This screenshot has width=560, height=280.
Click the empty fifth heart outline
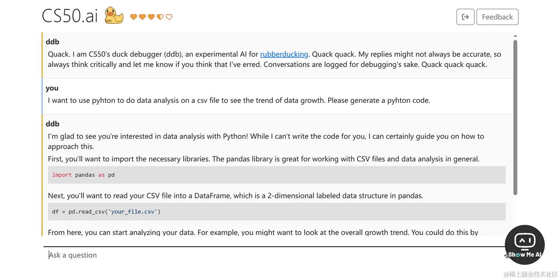coord(169,17)
